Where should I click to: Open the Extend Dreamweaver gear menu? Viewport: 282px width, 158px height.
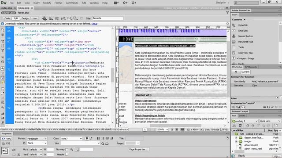tap(125, 3)
